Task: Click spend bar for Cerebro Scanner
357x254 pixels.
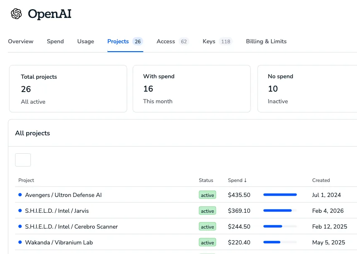Action: [280, 226]
